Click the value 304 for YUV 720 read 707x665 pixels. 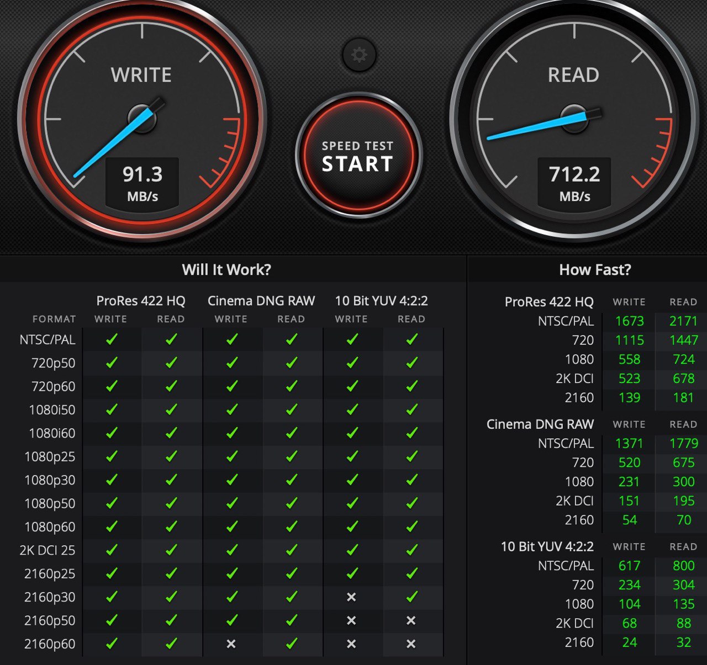click(x=684, y=585)
